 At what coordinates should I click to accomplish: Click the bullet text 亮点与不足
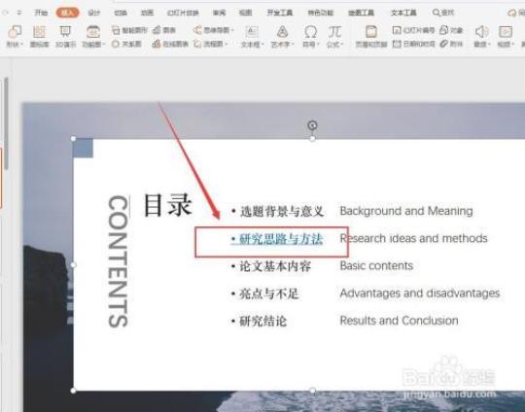click(x=268, y=293)
